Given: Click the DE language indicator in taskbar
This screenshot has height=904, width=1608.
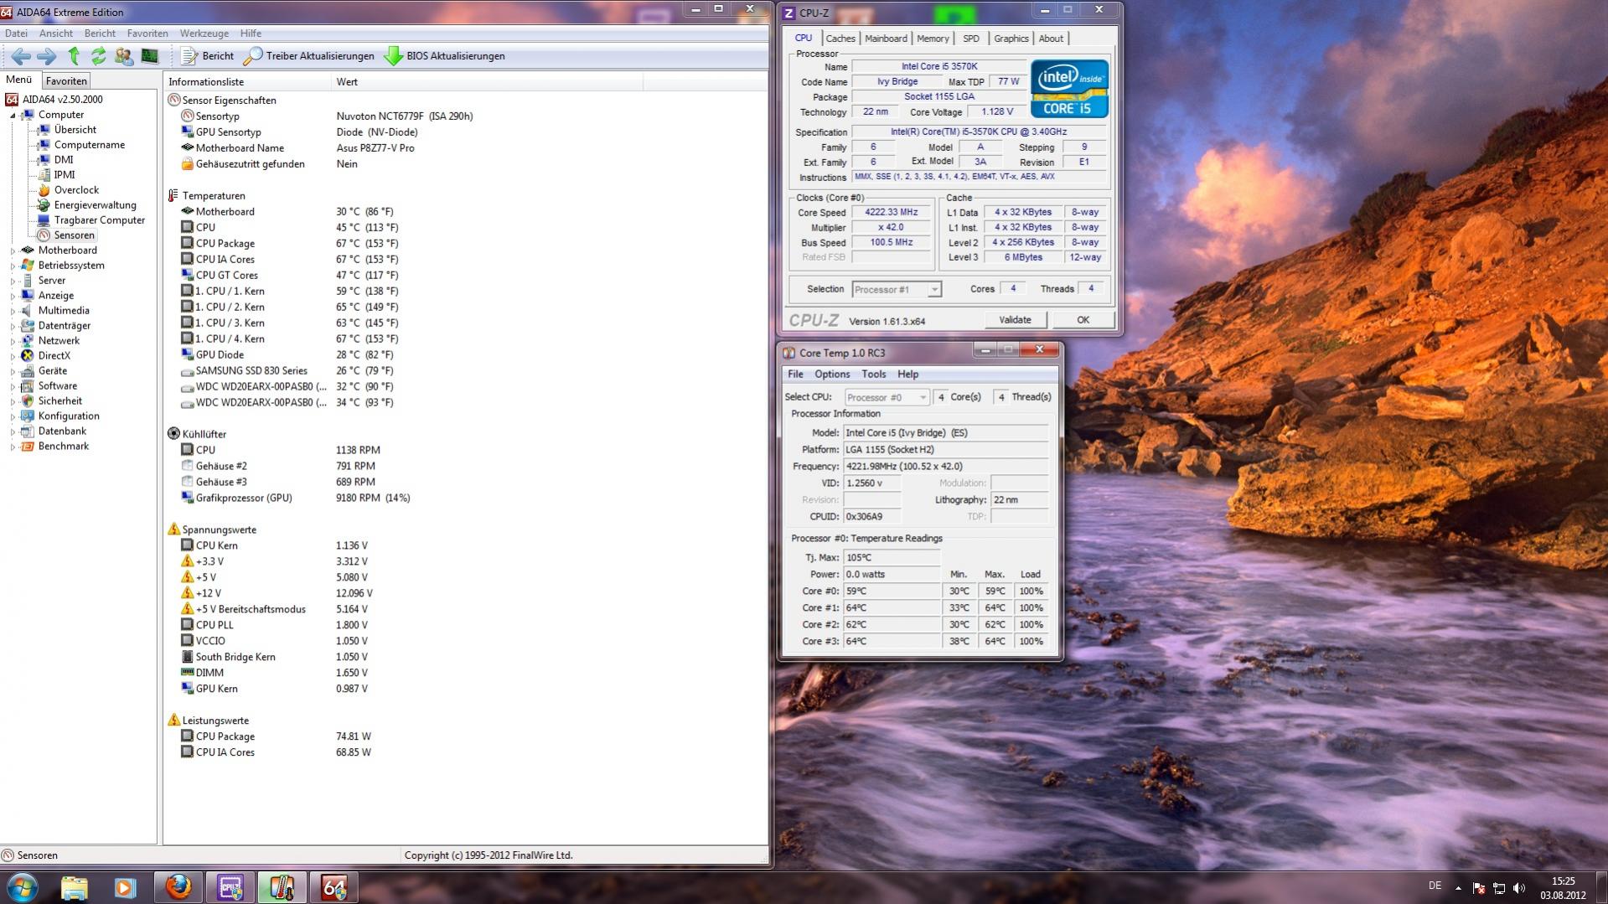Looking at the screenshot, I should 1435,886.
